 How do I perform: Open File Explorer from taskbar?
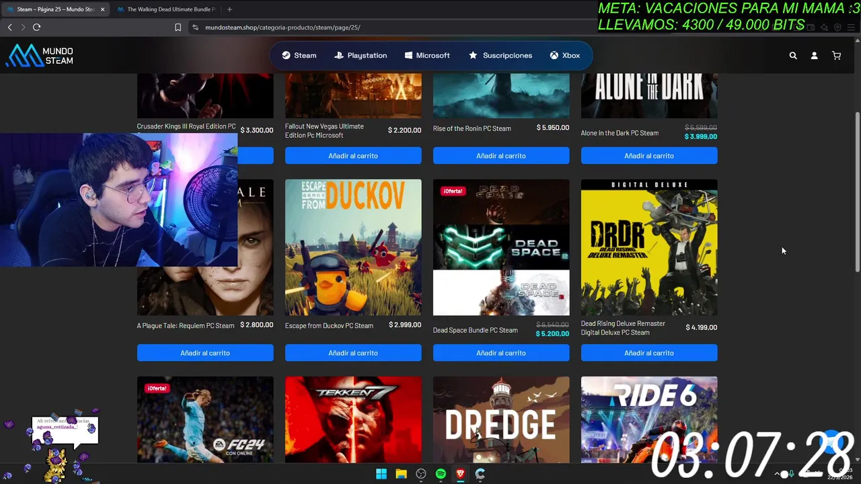pyautogui.click(x=401, y=474)
